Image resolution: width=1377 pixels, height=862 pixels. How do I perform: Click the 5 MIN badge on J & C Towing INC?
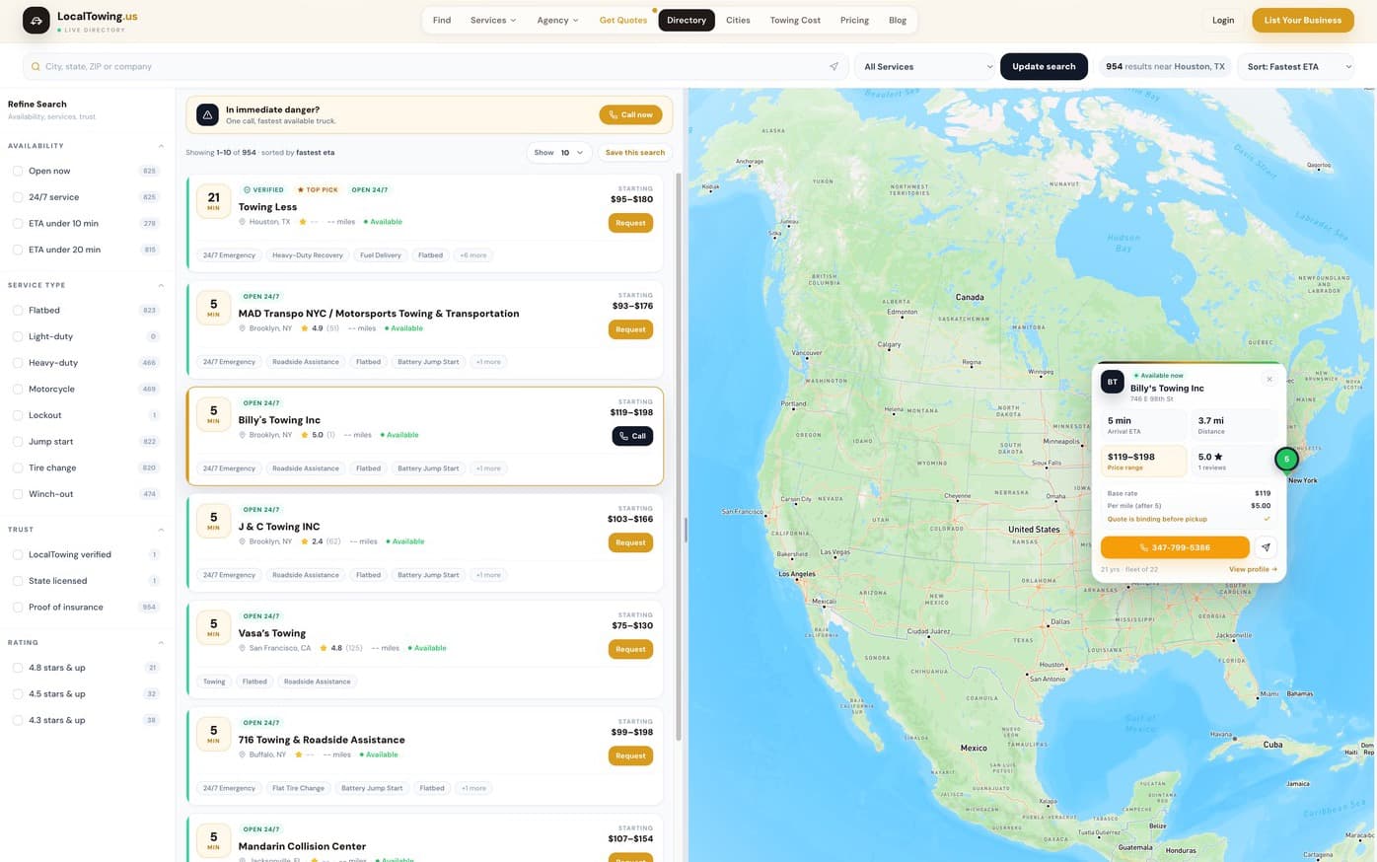(213, 521)
